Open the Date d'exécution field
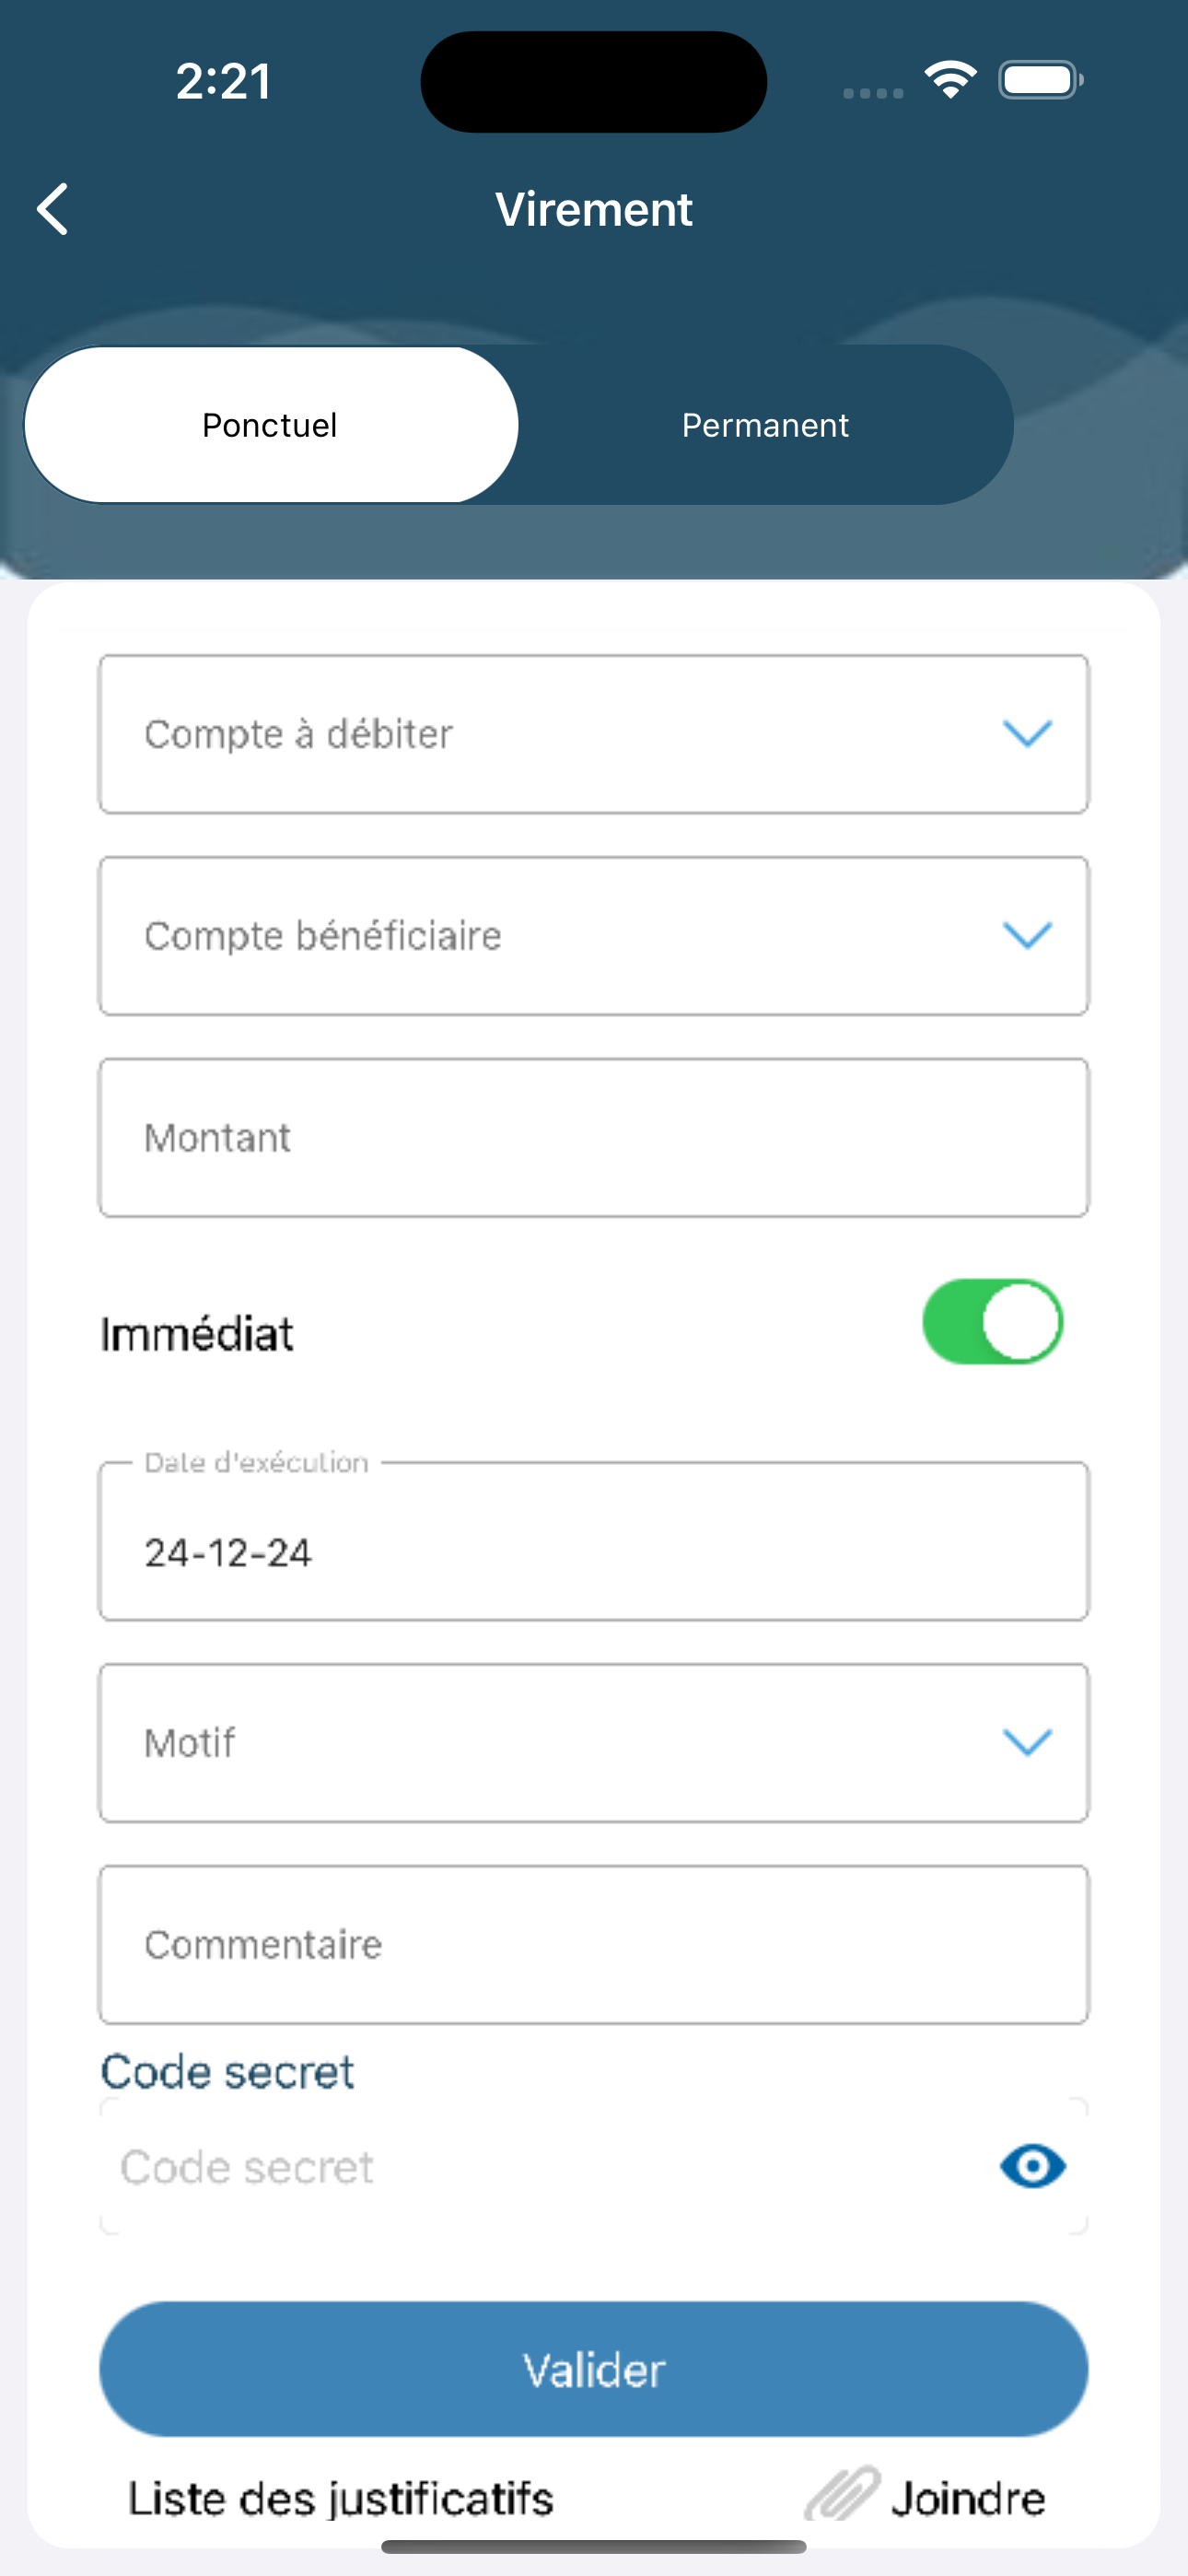Screen dimensions: 1188x2576 [x=593, y=1541]
